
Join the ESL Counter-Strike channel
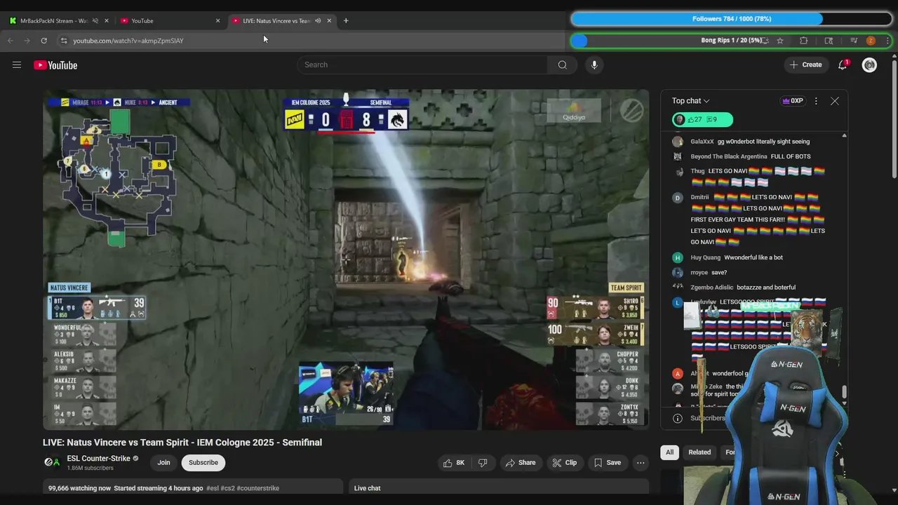coord(163,462)
